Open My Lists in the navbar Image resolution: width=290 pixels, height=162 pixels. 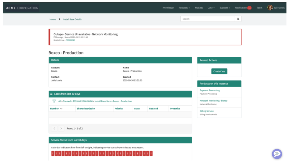[199, 8]
